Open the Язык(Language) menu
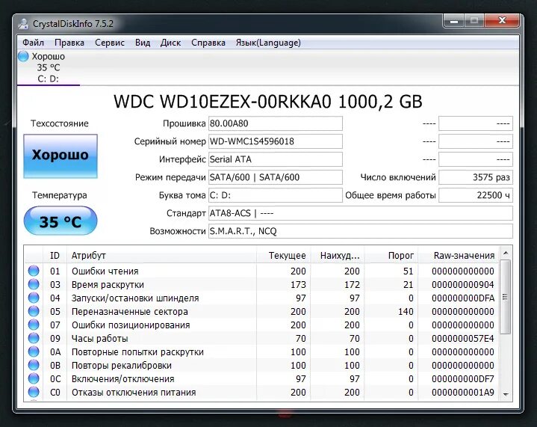537x427 pixels. click(x=268, y=43)
